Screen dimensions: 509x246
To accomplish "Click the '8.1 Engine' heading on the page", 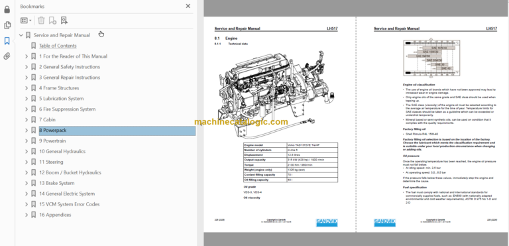I will tap(226, 38).
